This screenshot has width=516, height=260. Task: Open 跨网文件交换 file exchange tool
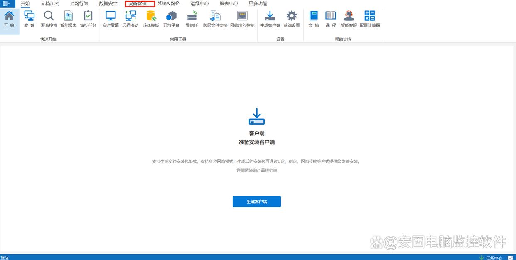point(215,19)
